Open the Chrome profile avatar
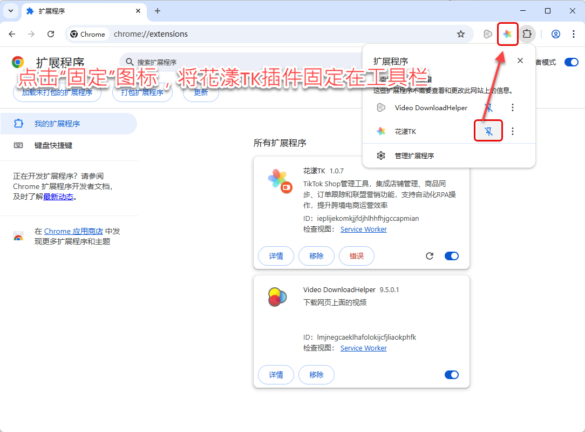This screenshot has width=585, height=432. [x=555, y=34]
